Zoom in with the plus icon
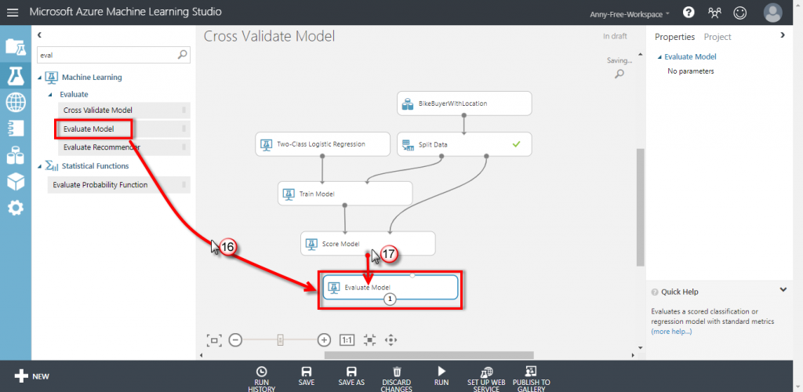Screen dimensions: 803x392 324,339
